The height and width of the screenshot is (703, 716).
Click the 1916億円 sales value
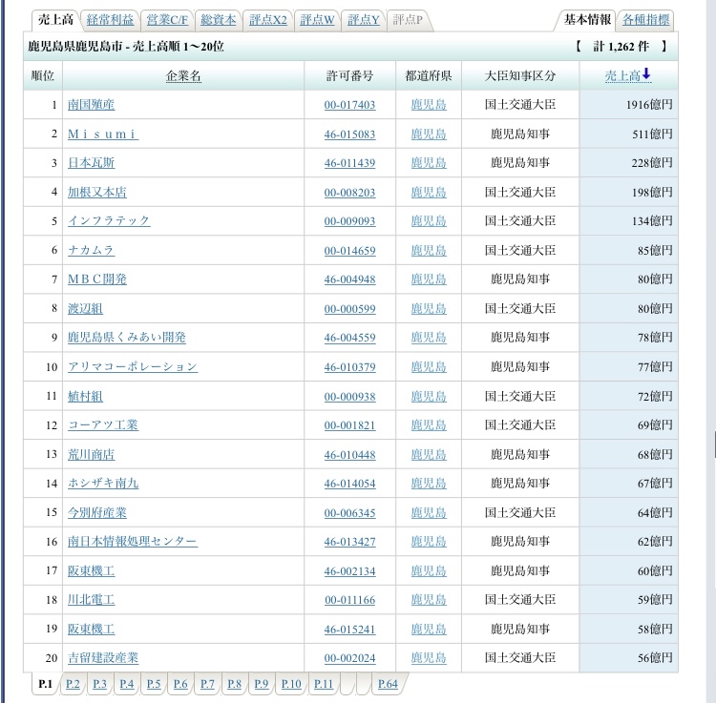point(649,105)
